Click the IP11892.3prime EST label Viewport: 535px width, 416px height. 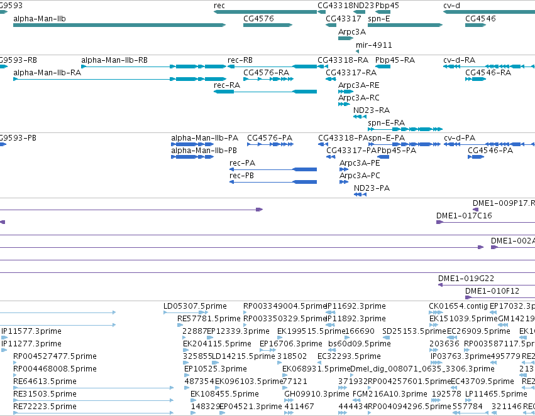click(356, 319)
